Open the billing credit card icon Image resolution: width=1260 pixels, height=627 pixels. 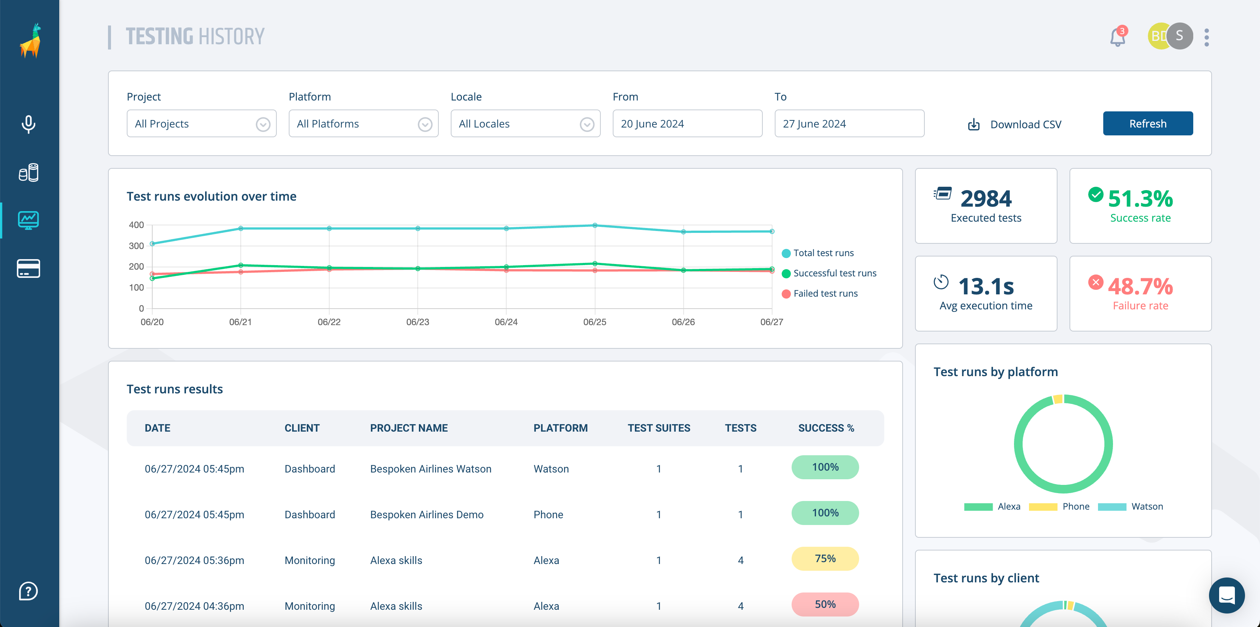point(28,268)
